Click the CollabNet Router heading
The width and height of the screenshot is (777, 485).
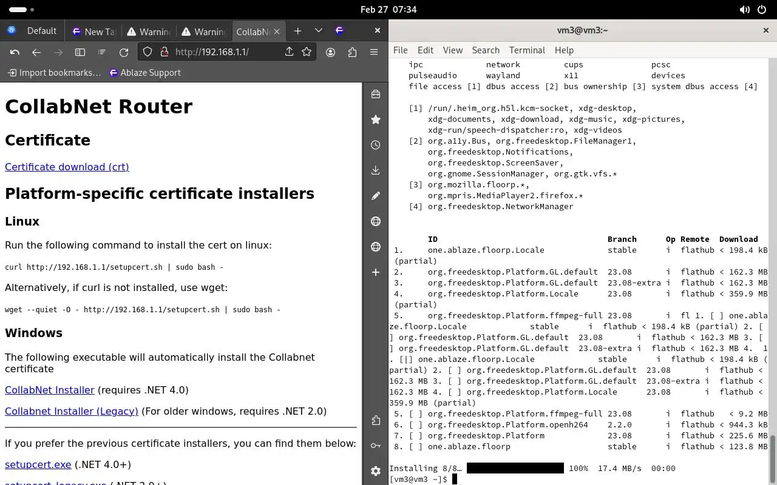click(98, 107)
